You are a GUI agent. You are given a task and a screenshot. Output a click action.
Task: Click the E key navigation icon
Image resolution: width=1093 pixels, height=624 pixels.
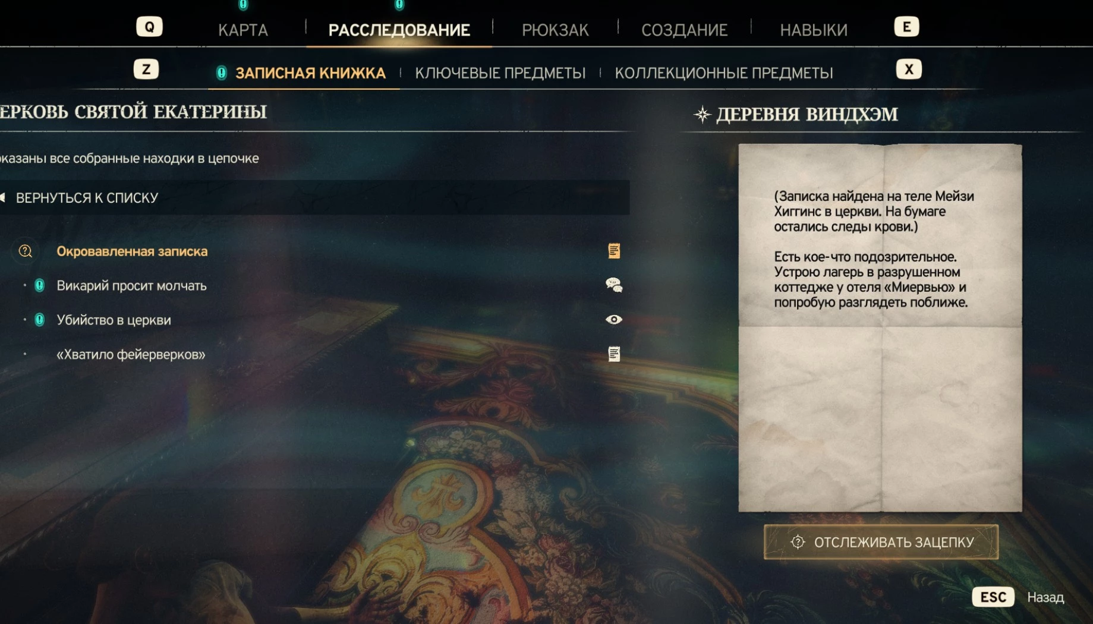pyautogui.click(x=906, y=27)
